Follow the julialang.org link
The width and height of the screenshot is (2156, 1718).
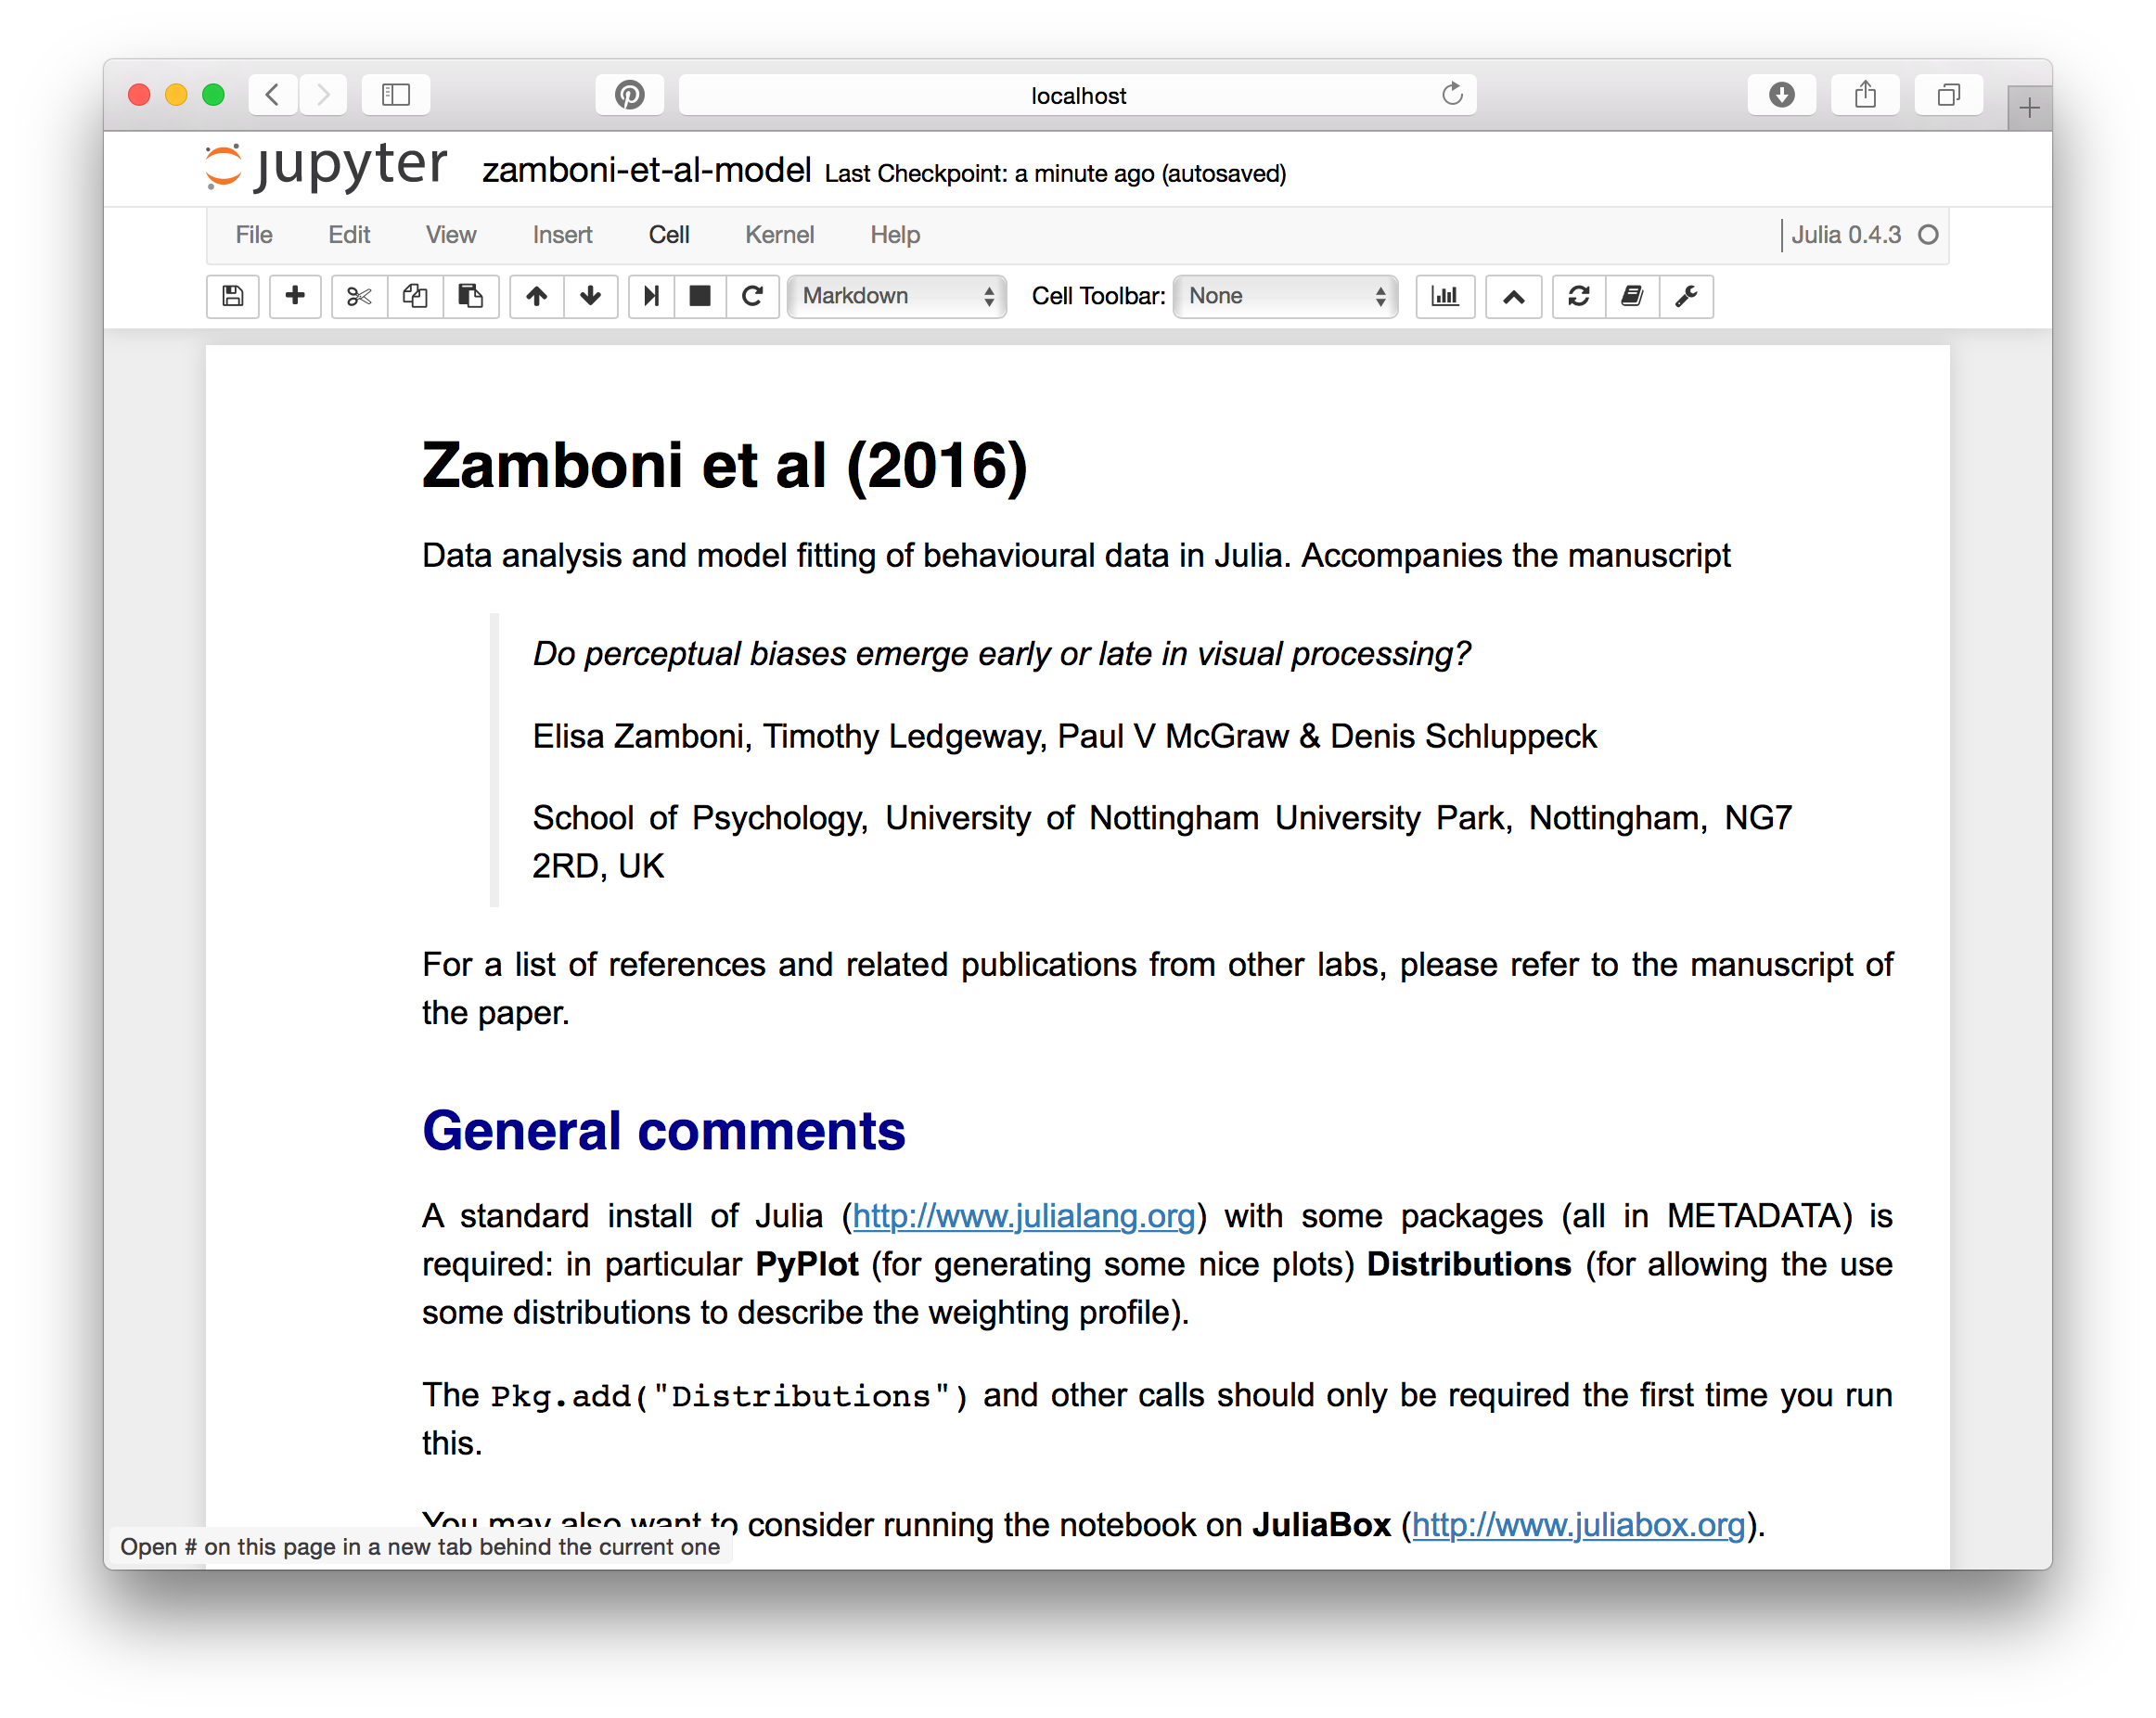tap(1023, 1216)
